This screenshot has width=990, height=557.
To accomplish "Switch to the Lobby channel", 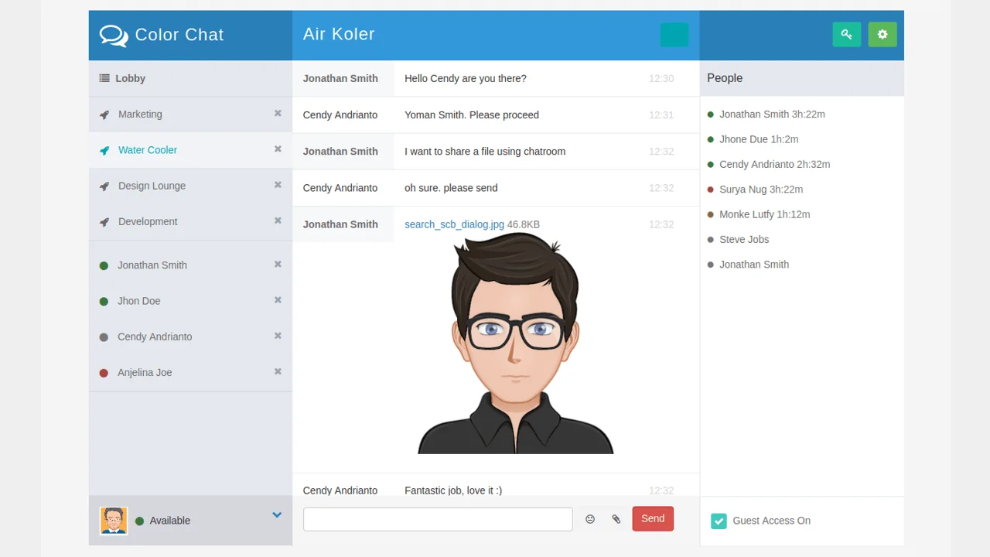I will tap(130, 78).
